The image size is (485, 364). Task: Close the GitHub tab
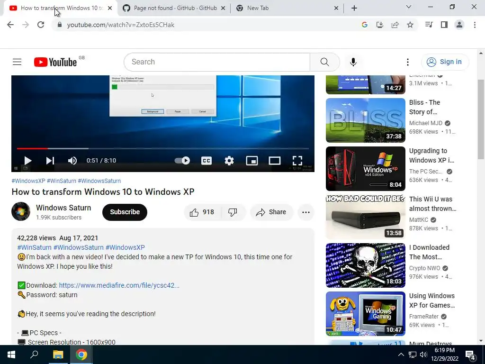[223, 8]
